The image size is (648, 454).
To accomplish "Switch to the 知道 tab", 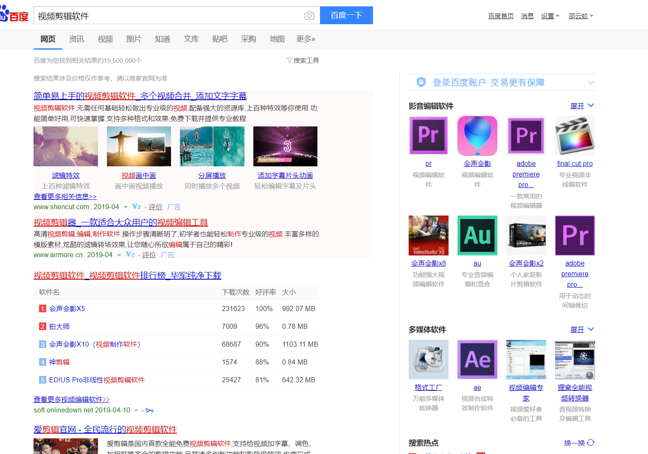I will 163,39.
